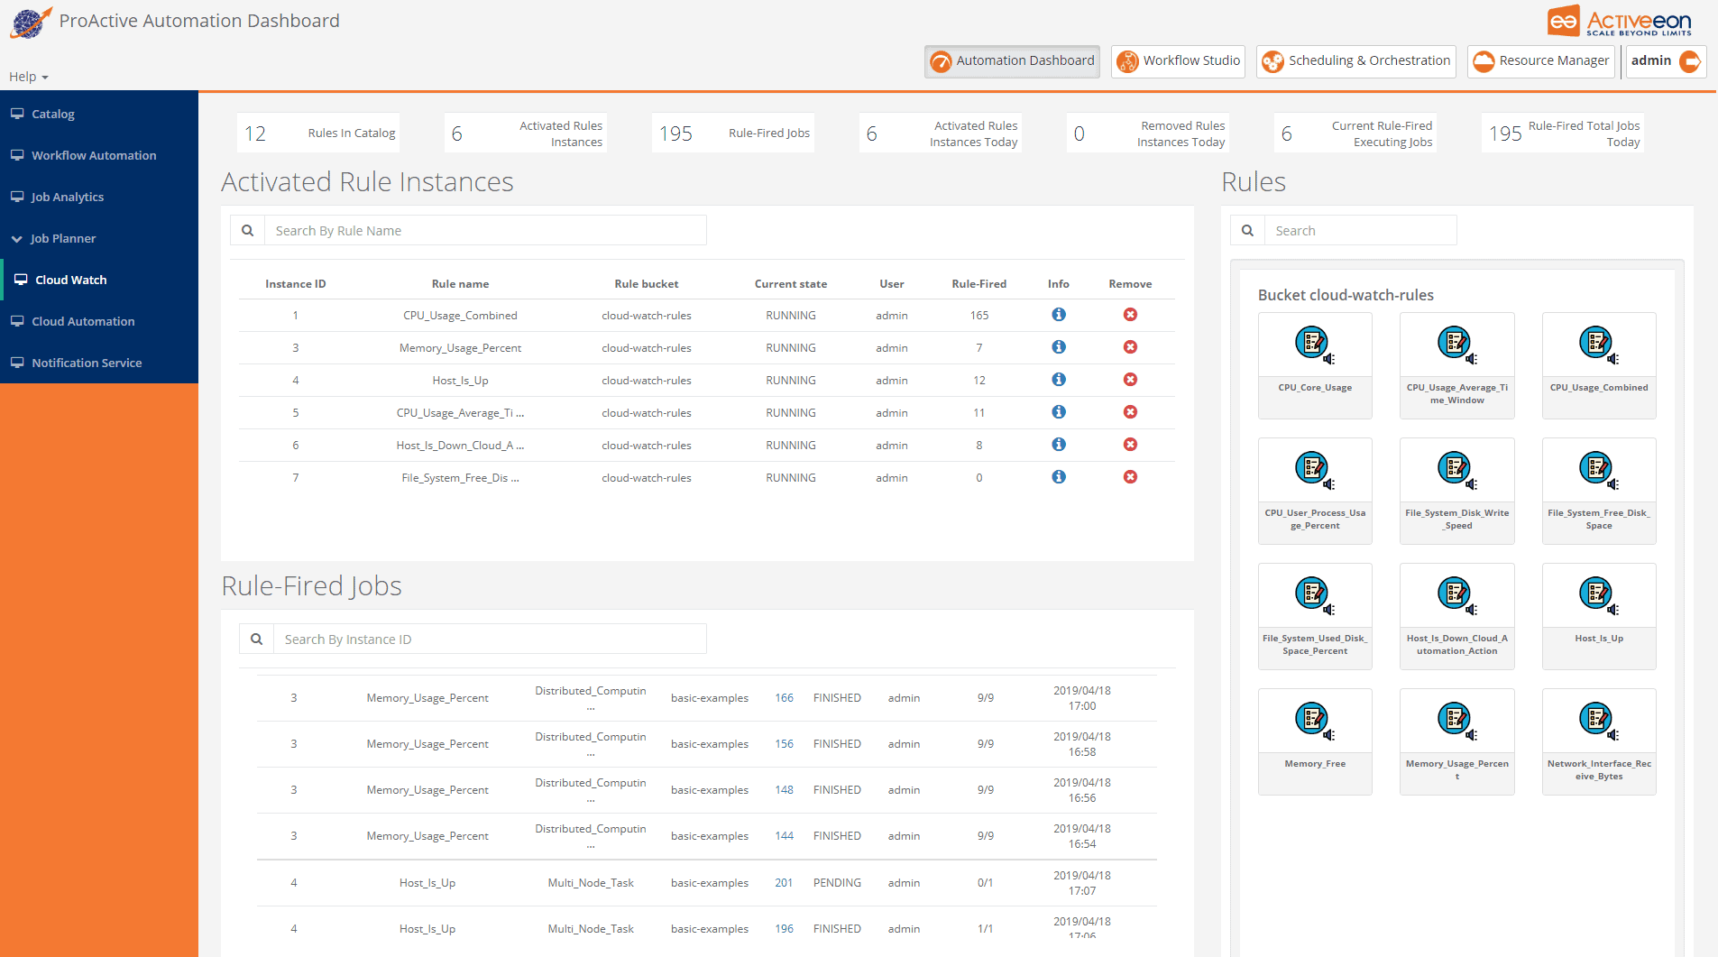This screenshot has height=957, width=1718.
Task: Show info icon for Memory_Usage_Percent instance row
Action: tap(1059, 347)
